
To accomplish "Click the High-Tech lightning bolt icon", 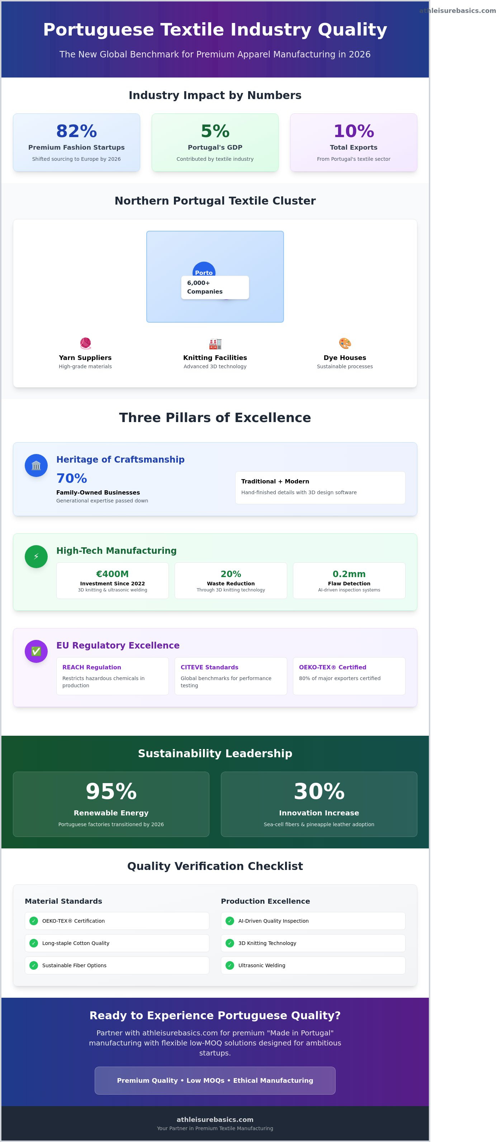I will point(36,557).
